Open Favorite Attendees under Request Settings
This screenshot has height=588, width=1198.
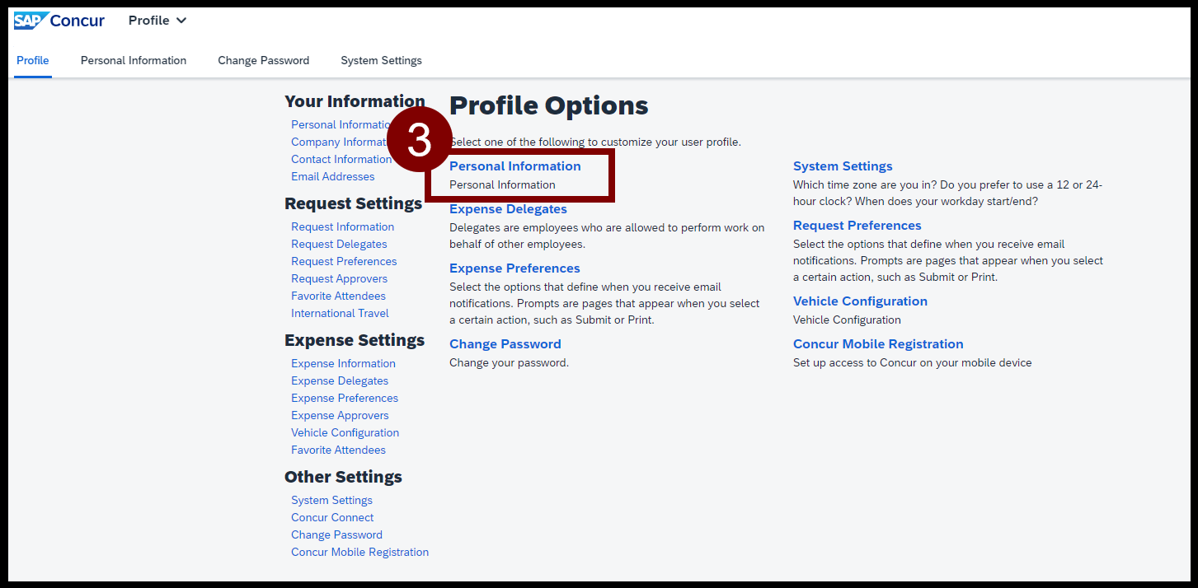[338, 296]
